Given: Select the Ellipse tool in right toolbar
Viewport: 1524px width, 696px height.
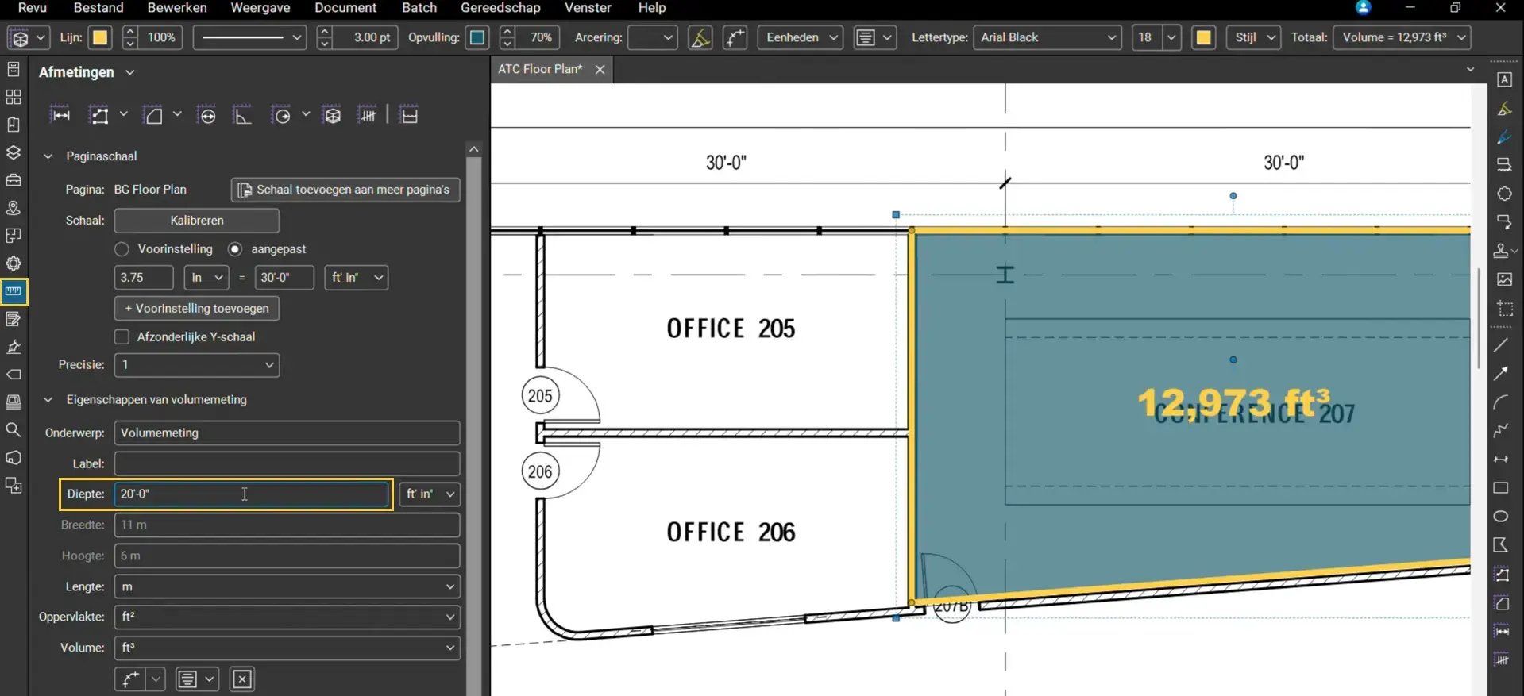Looking at the screenshot, I should pos(1501,517).
